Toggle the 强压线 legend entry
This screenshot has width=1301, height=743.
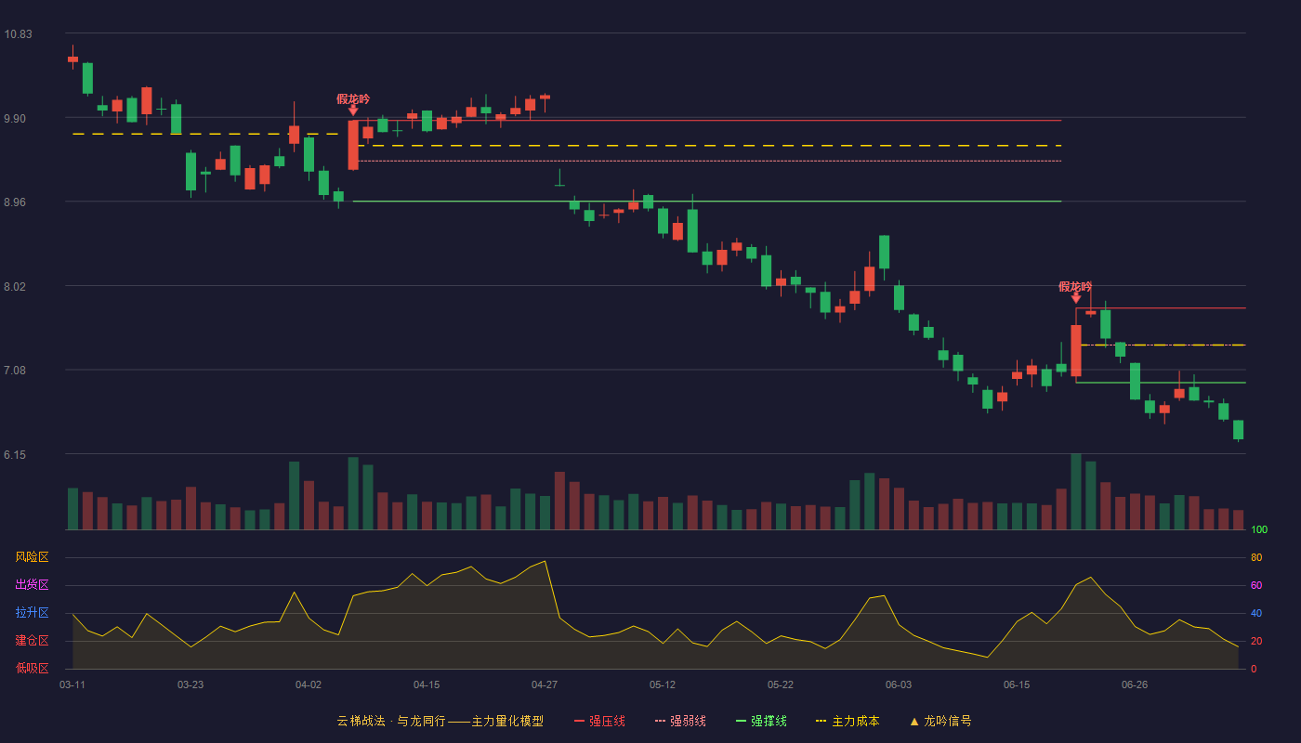pyautogui.click(x=599, y=721)
